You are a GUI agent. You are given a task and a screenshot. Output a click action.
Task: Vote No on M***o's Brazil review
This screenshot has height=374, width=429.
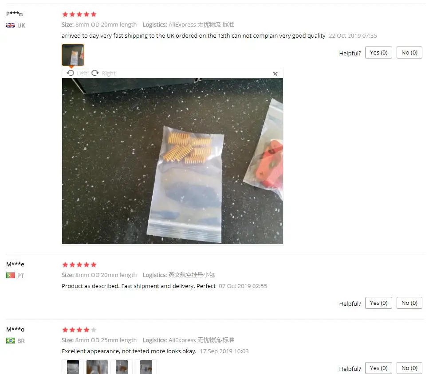click(409, 368)
